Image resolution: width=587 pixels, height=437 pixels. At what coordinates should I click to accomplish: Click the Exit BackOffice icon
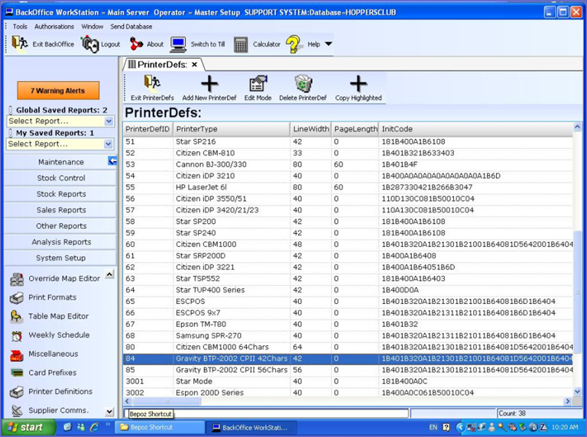tap(20, 44)
